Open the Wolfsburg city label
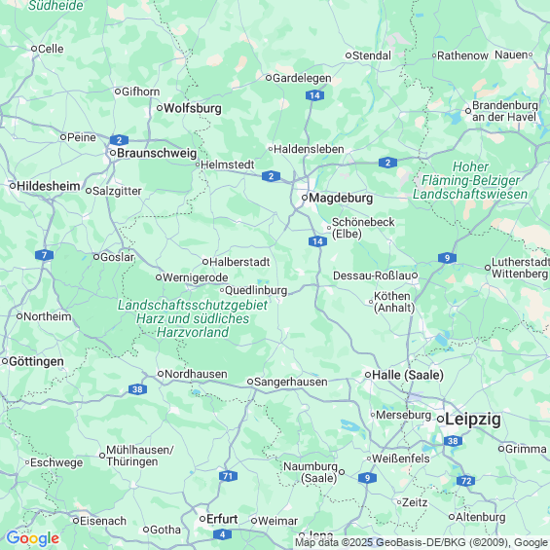550x550 pixels. point(193,108)
